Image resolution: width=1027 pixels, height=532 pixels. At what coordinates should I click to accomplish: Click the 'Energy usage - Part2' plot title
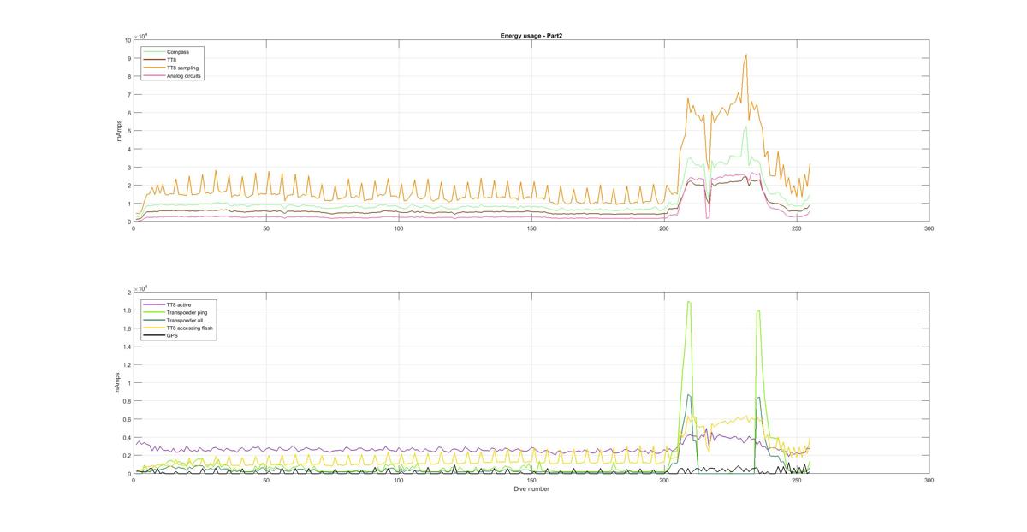(x=531, y=36)
